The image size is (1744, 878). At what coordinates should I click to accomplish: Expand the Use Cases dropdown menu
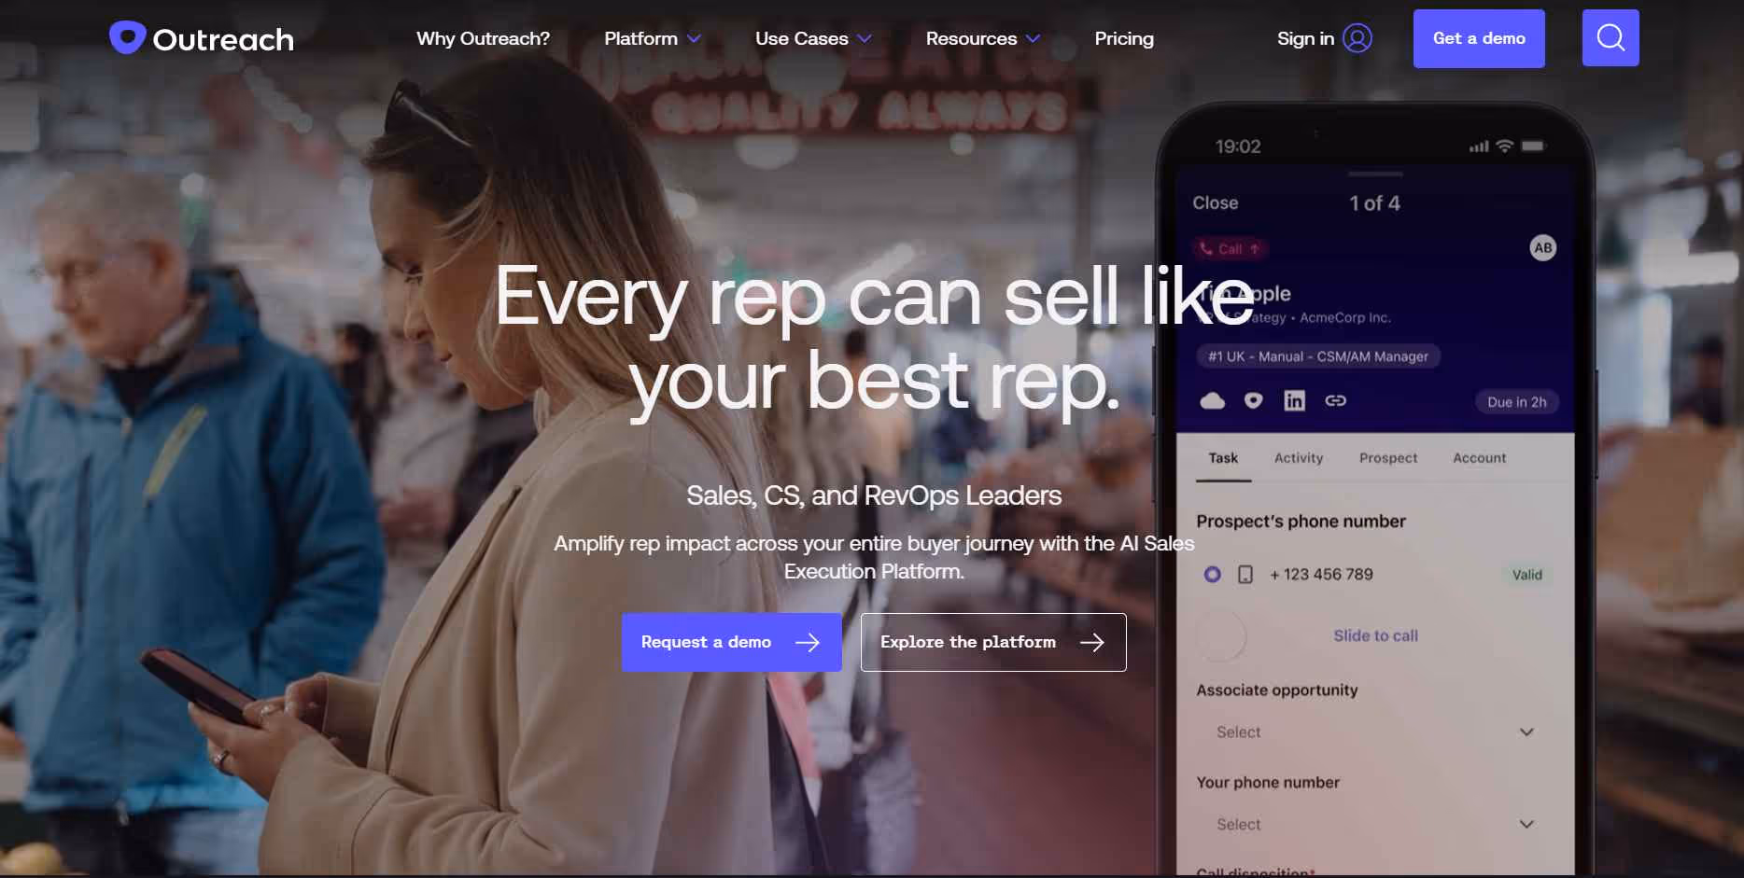tap(813, 38)
